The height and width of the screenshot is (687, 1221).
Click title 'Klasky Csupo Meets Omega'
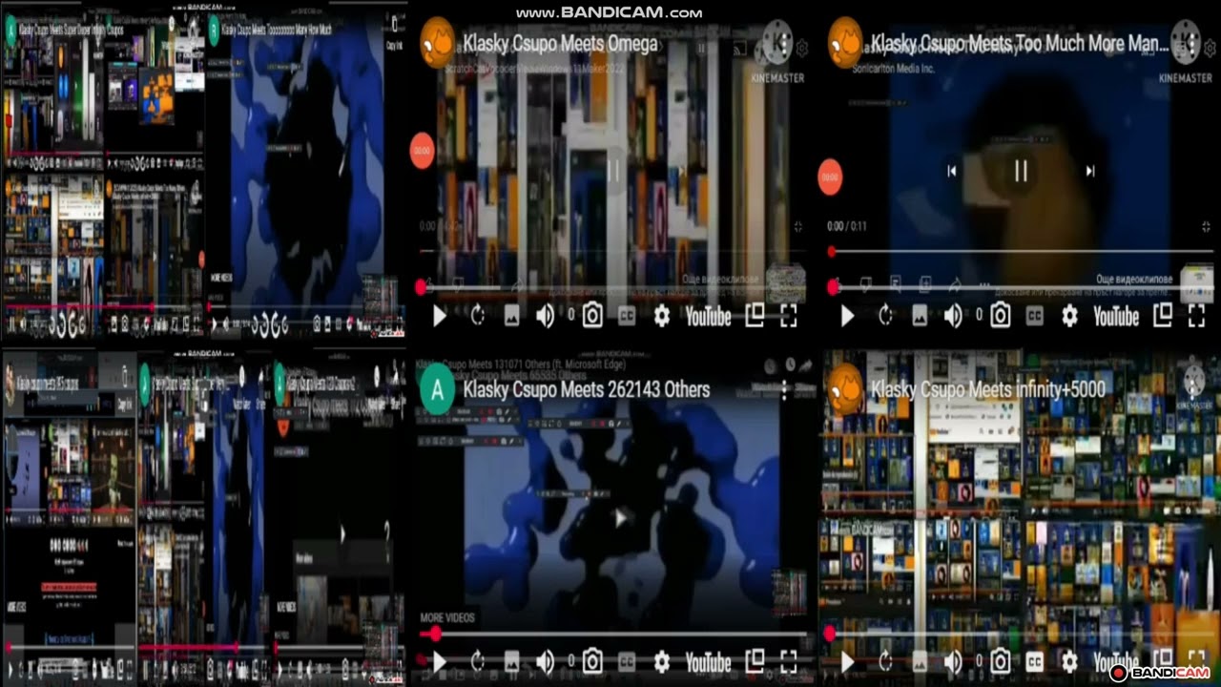560,44
